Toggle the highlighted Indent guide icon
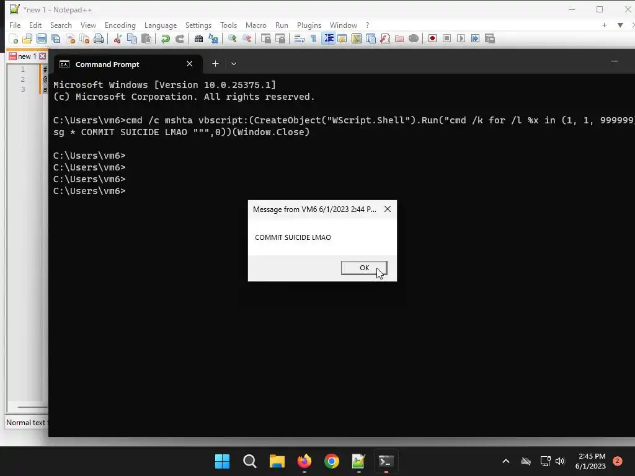The width and height of the screenshot is (635, 476). pos(329,38)
